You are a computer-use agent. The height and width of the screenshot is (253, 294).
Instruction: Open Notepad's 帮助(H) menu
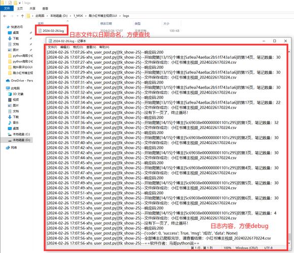[x=104, y=47]
